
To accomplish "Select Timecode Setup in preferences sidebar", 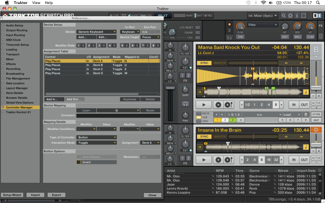I will [17, 45].
